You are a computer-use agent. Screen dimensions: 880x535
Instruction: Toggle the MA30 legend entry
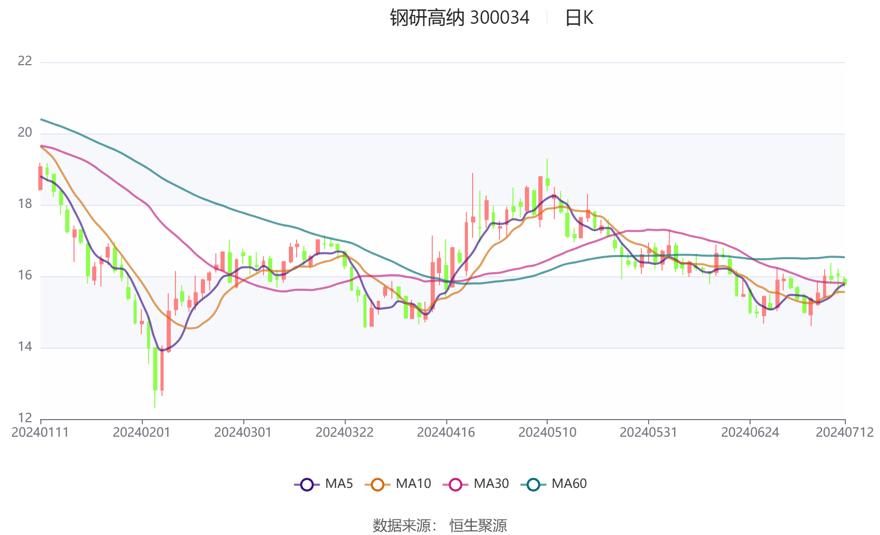[x=476, y=484]
